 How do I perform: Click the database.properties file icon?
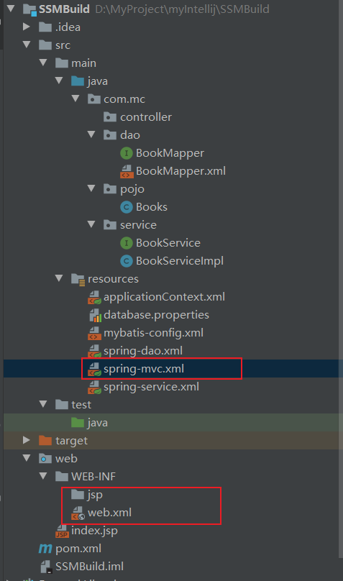pos(95,315)
